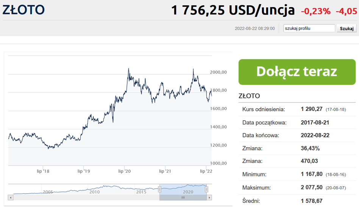359x207 pixels.
Task: Click the -0,23% percent change value
Action: click(x=315, y=11)
